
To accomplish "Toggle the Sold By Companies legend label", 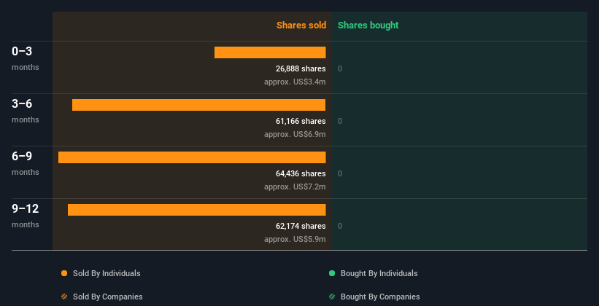I will coord(108,297).
